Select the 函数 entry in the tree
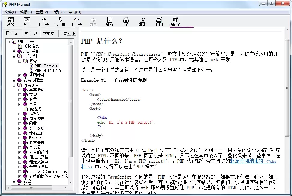 click(x=33, y=123)
